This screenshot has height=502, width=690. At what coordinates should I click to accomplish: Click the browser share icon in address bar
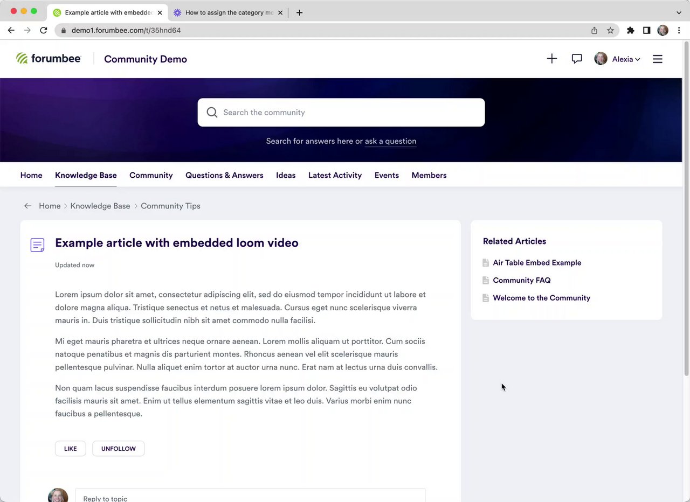594,30
